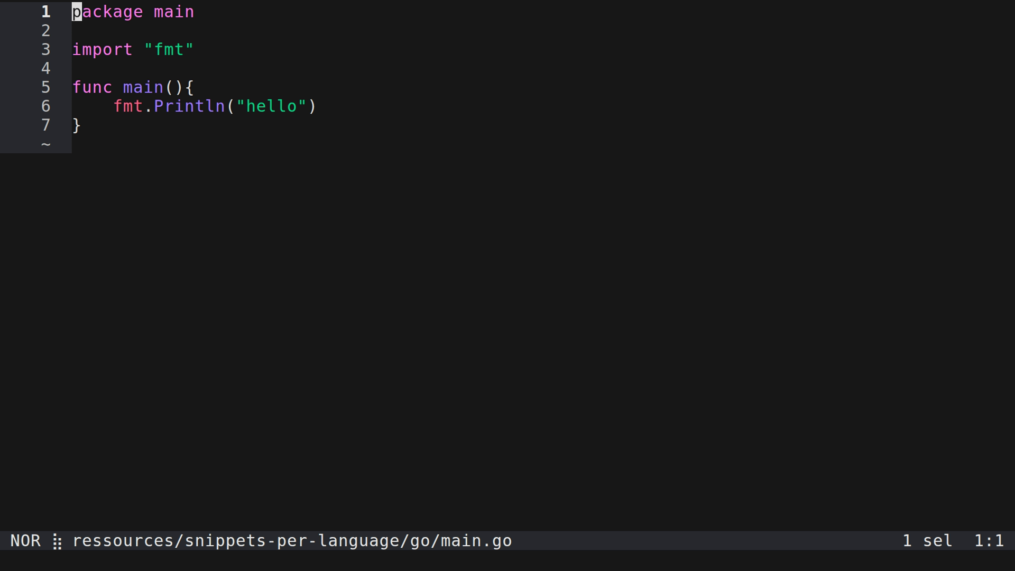Click the 'main' package name on line 1
This screenshot has height=571, width=1015.
[174, 12]
